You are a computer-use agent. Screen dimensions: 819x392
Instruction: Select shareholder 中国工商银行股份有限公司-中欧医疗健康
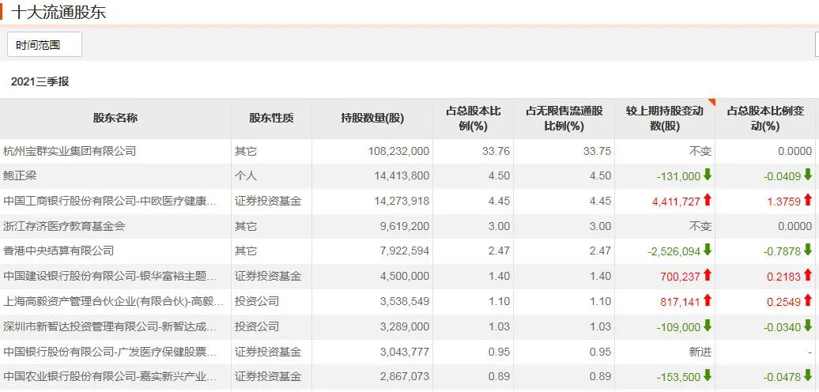(110, 201)
